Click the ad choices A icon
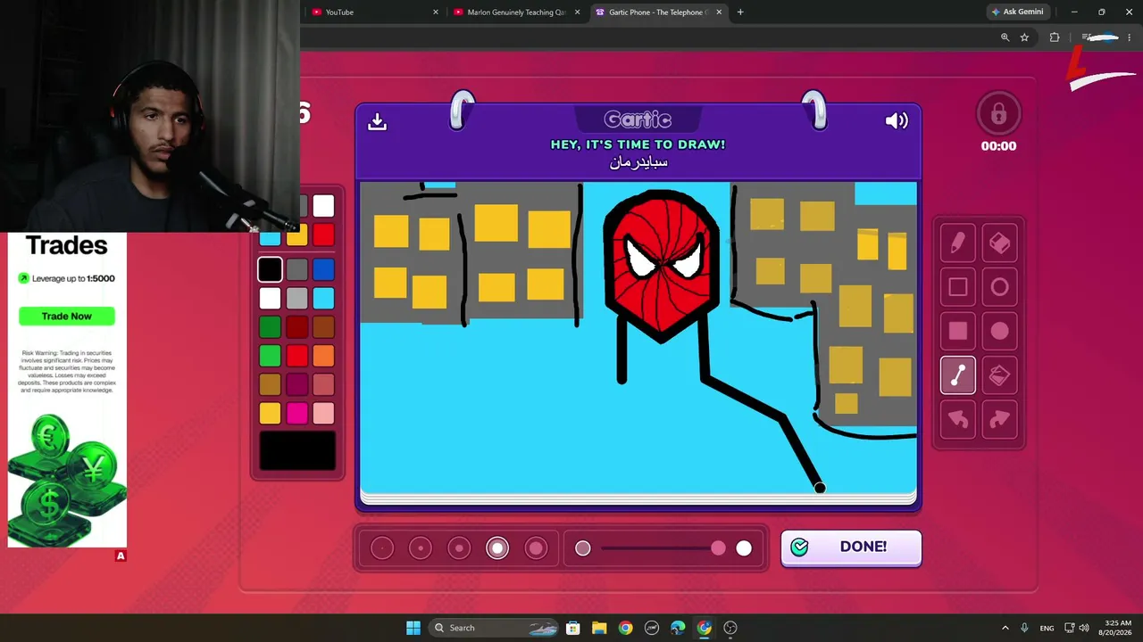This screenshot has height=642, width=1143. (121, 556)
